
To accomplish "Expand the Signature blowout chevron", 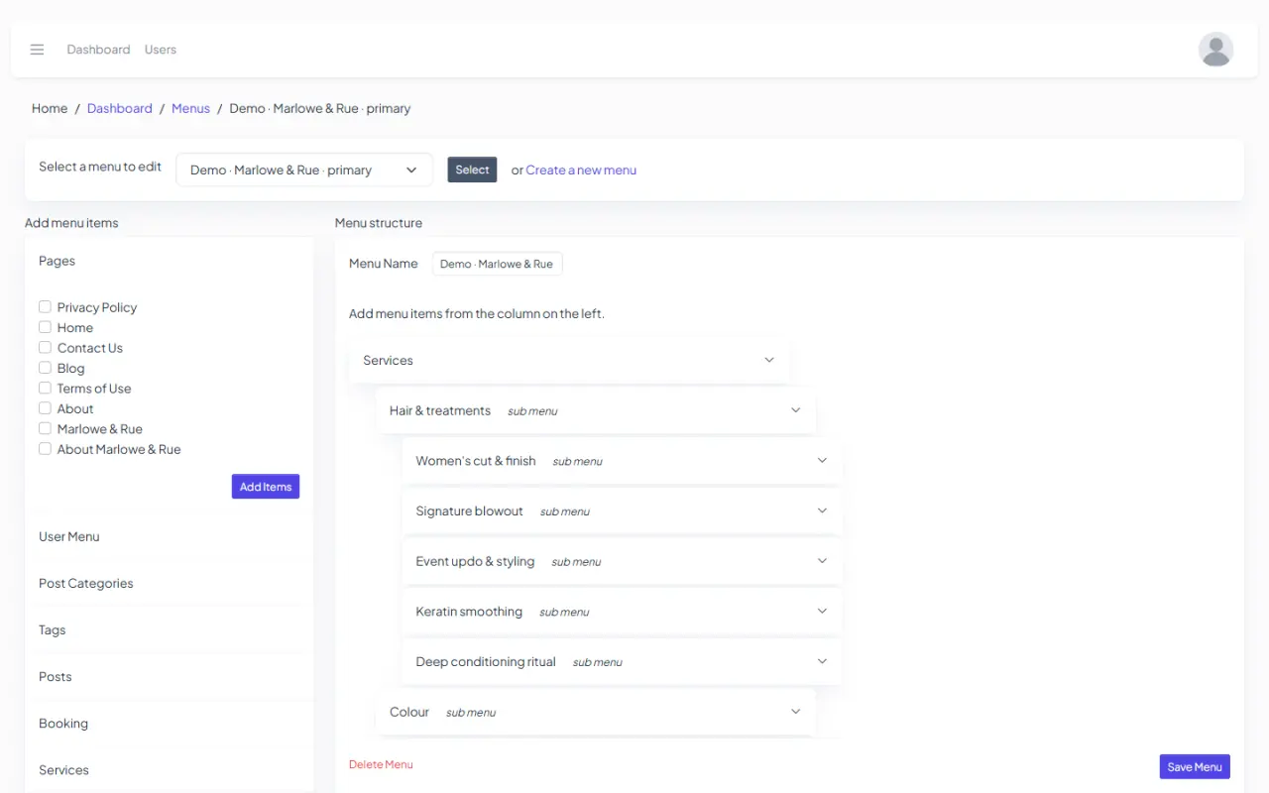I will click(x=822, y=510).
